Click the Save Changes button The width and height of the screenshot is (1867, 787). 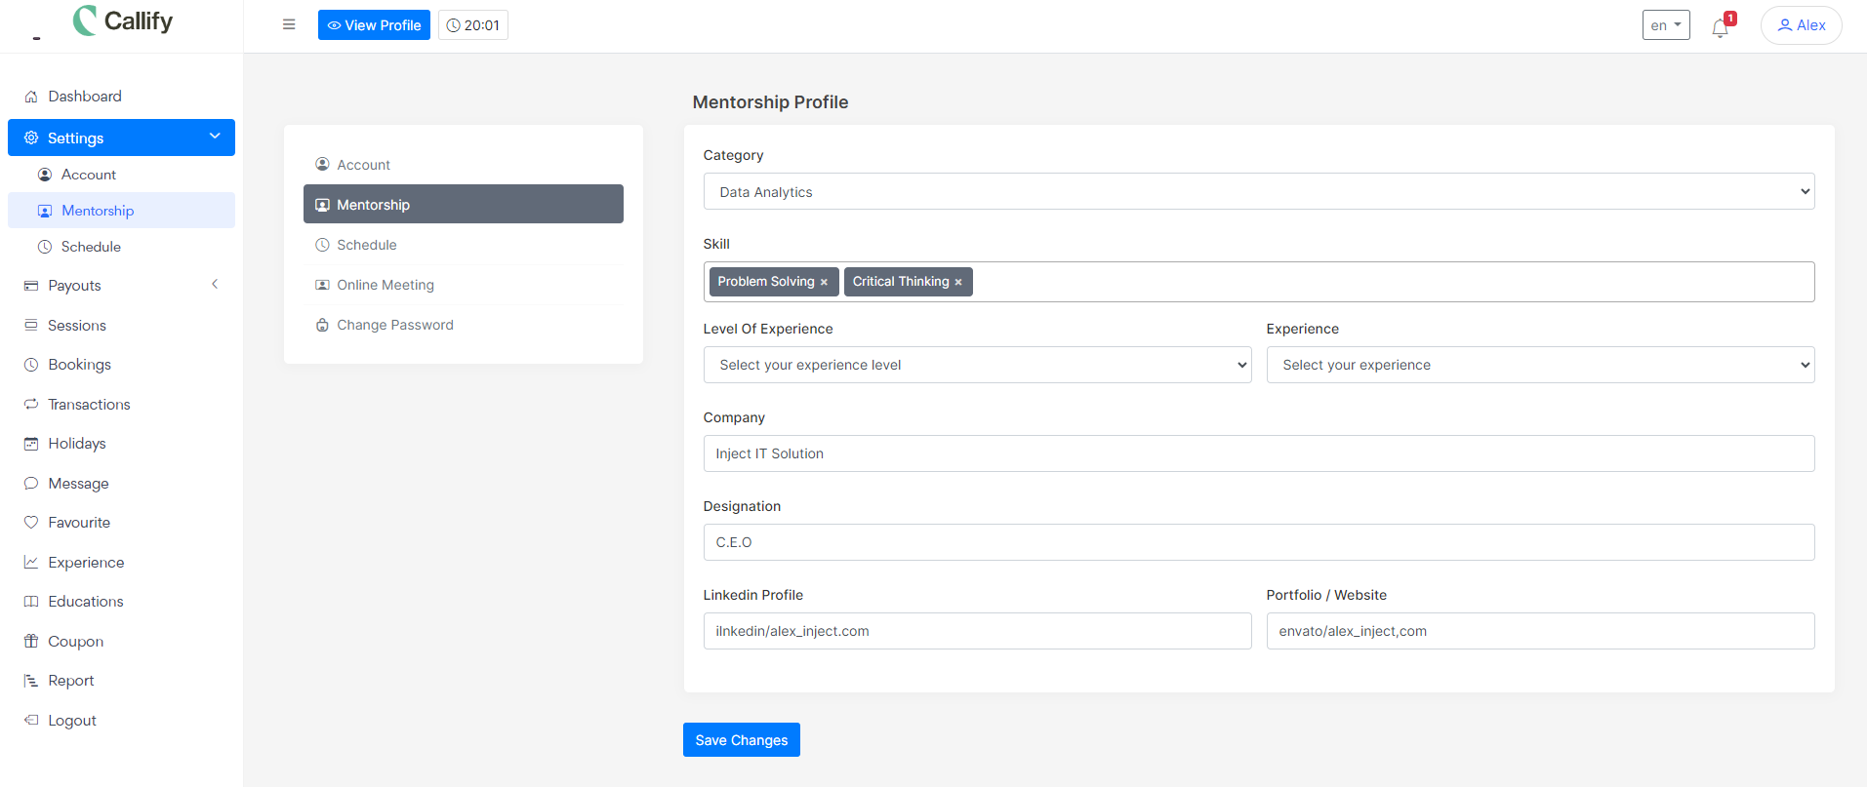[741, 740]
